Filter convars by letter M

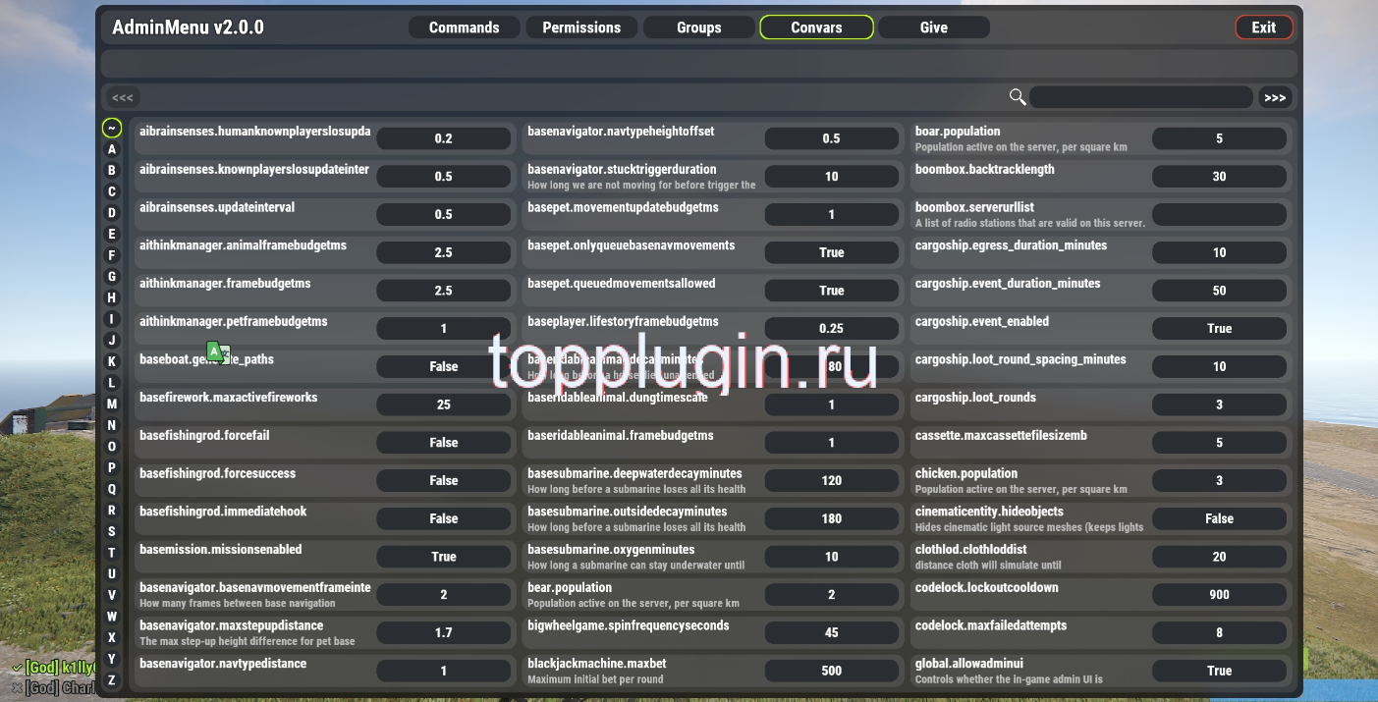(x=112, y=404)
